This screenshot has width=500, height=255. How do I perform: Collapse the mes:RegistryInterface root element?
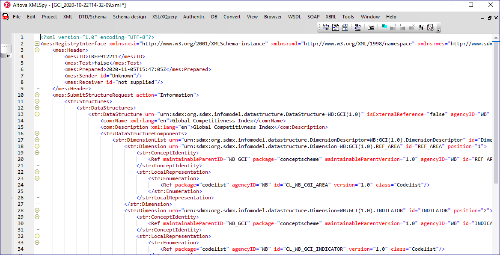(37, 44)
